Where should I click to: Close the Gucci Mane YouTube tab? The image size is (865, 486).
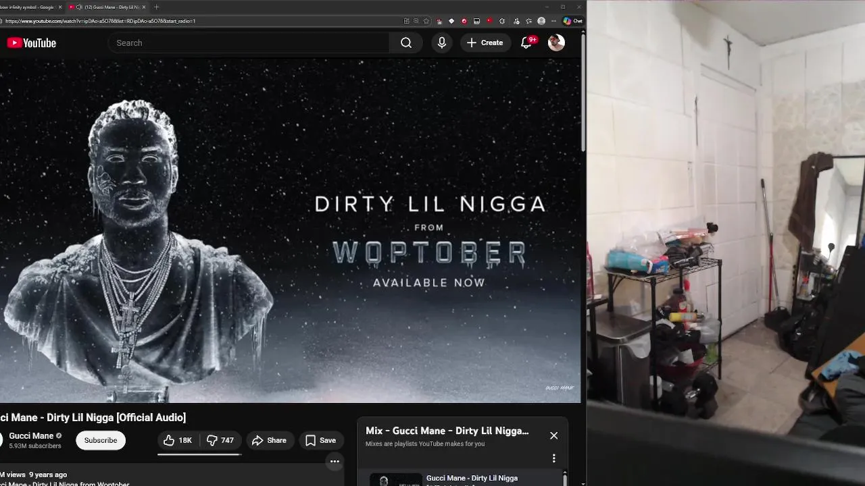click(x=143, y=7)
